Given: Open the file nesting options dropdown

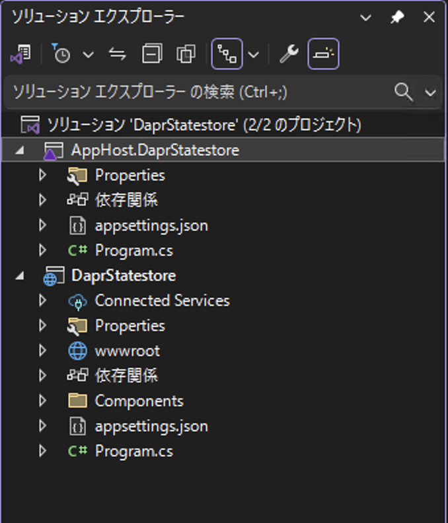Looking at the screenshot, I should 254,54.
